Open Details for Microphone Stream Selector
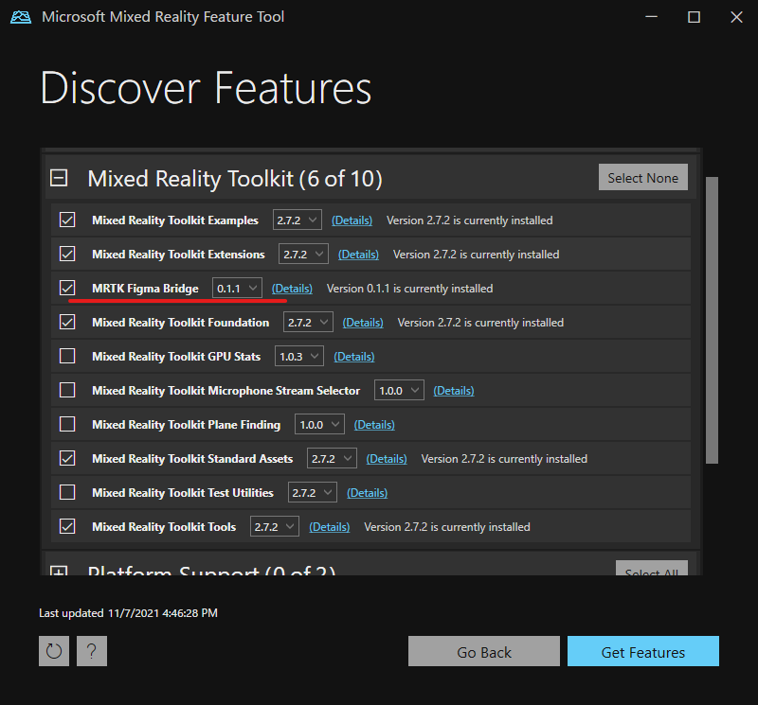The height and width of the screenshot is (705, 758). point(454,391)
